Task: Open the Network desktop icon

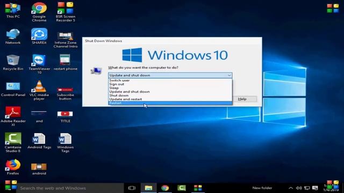Action: [13, 36]
